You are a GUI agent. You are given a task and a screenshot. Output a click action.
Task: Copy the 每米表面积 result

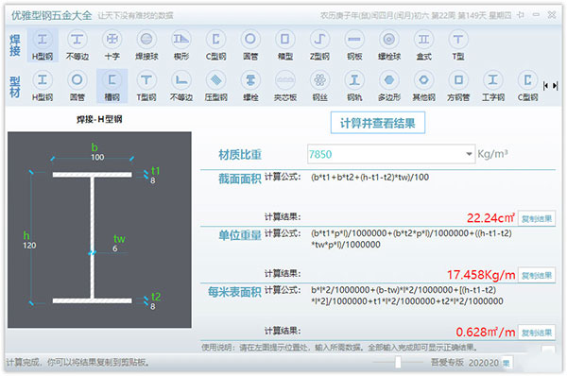click(x=537, y=333)
